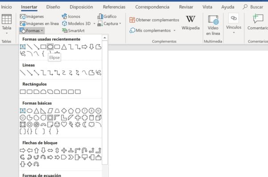Pick the up arrow in Flechas de bloque

[37, 150]
